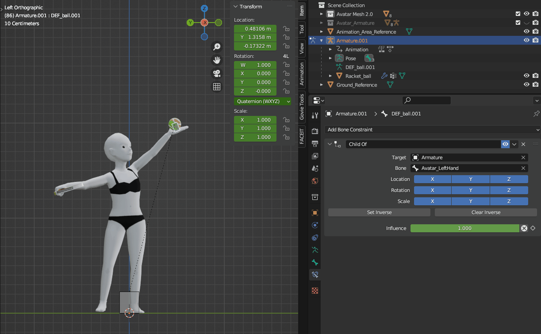Click the viewport zoom magnifier icon

click(x=217, y=47)
